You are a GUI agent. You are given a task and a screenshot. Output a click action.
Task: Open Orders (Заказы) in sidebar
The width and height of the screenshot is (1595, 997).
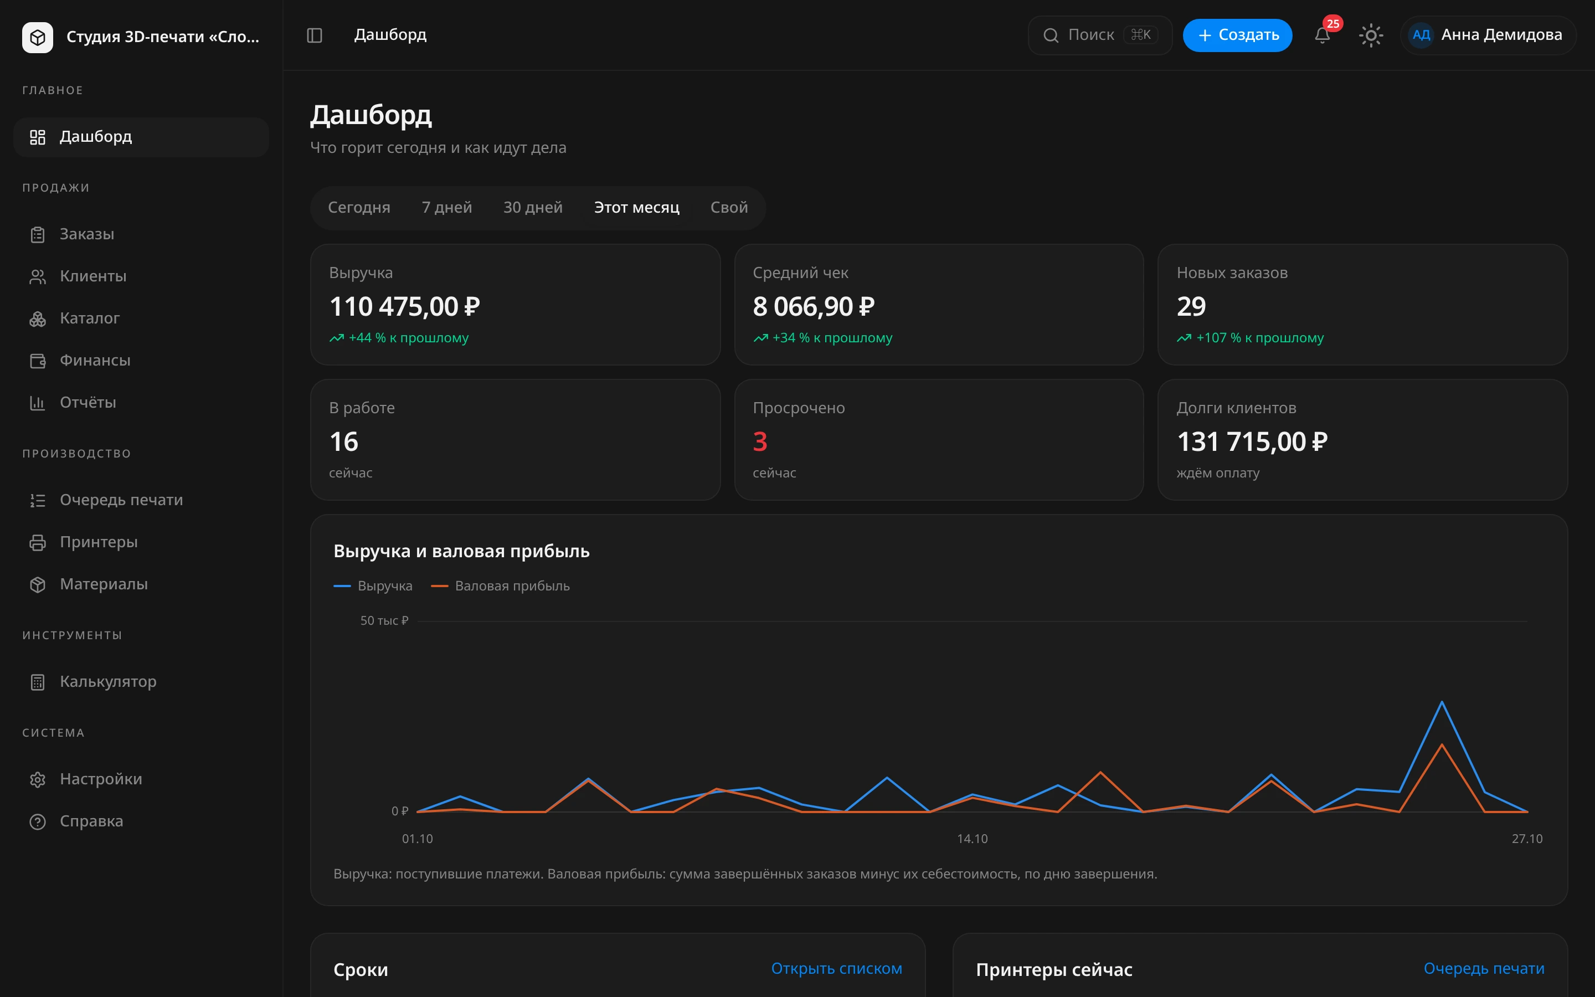coord(141,234)
